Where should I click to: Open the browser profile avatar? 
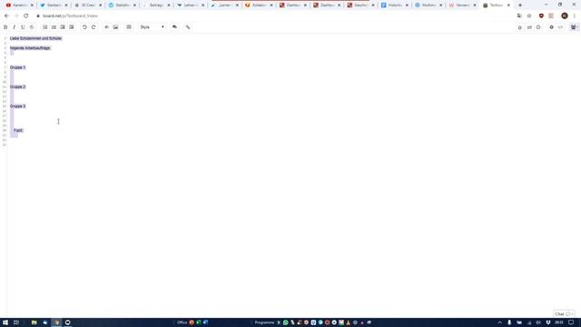pyautogui.click(x=565, y=16)
